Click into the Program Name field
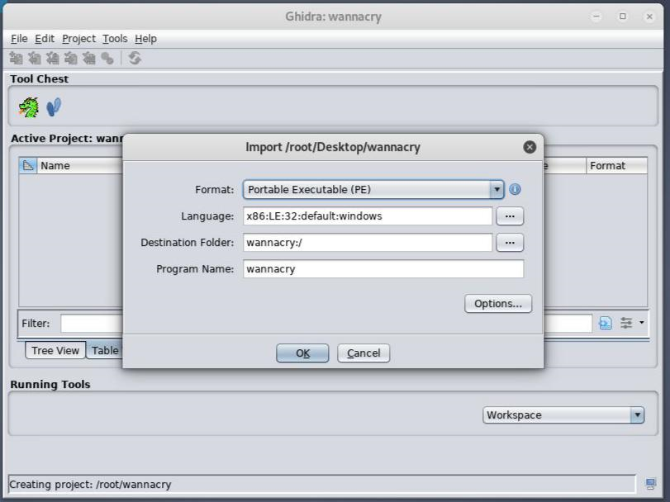This screenshot has height=502, width=670. click(383, 269)
